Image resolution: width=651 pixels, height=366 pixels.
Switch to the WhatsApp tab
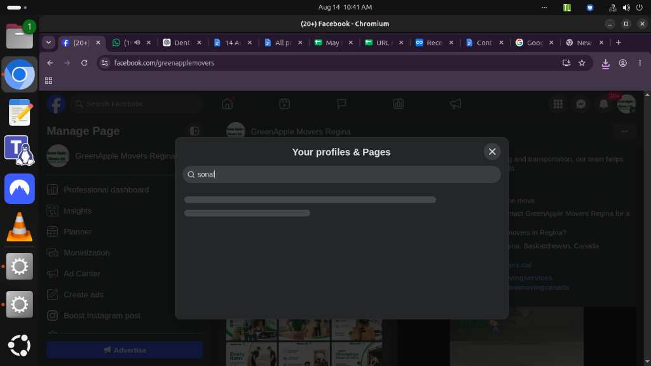(123, 43)
